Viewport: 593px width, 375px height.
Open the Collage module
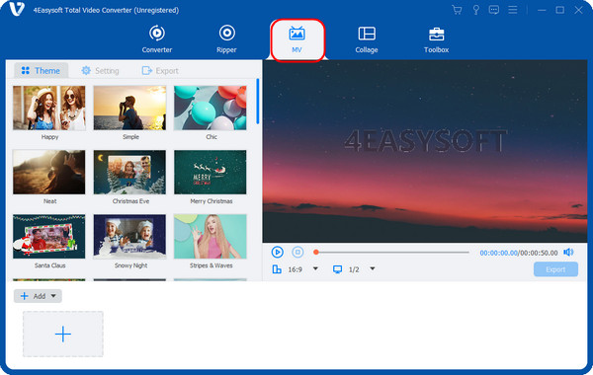pos(367,38)
